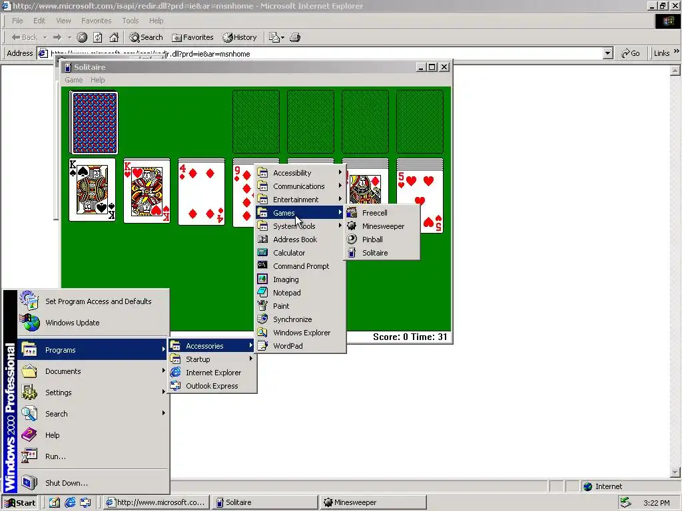Click the Forward arrow in IE toolbar
The image size is (682, 511).
click(57, 37)
